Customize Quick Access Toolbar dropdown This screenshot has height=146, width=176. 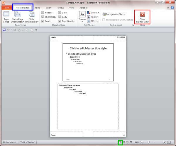pyautogui.click(x=36, y=30)
